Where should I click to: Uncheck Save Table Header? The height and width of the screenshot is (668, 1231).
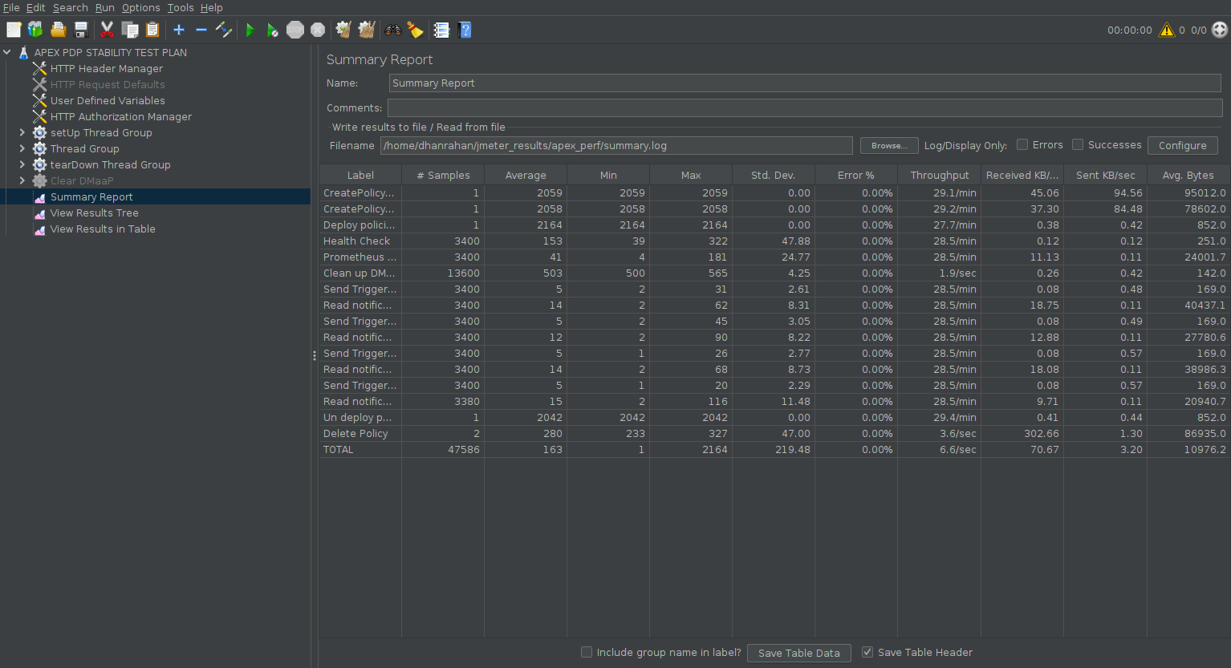pyautogui.click(x=867, y=652)
